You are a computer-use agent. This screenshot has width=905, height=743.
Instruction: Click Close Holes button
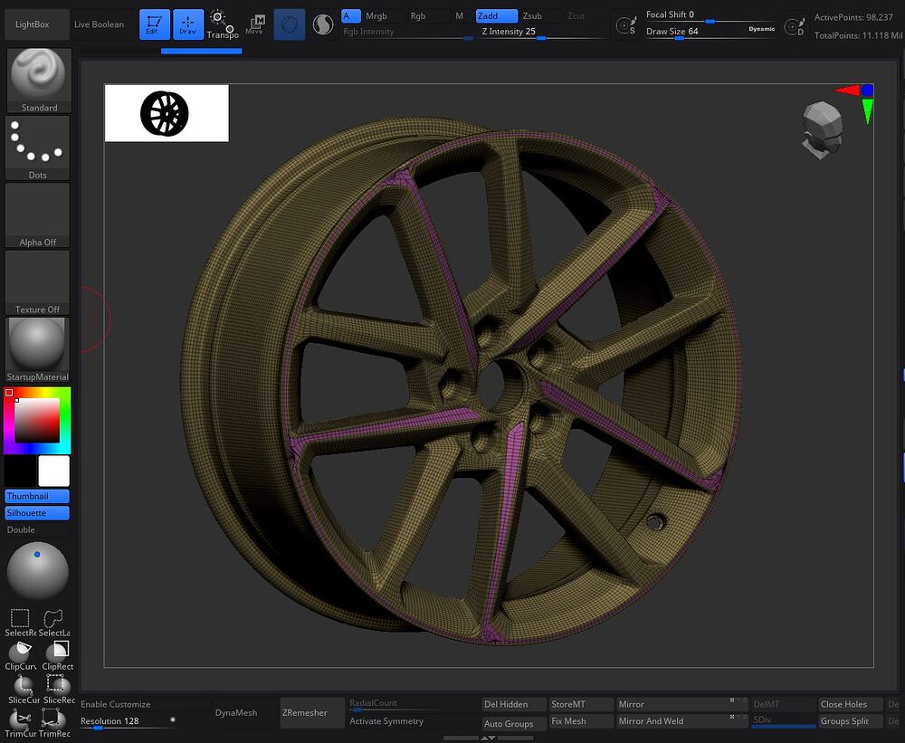click(851, 704)
